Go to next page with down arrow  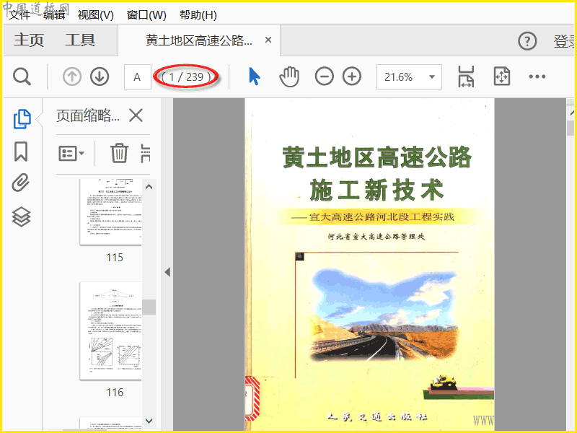coord(100,77)
